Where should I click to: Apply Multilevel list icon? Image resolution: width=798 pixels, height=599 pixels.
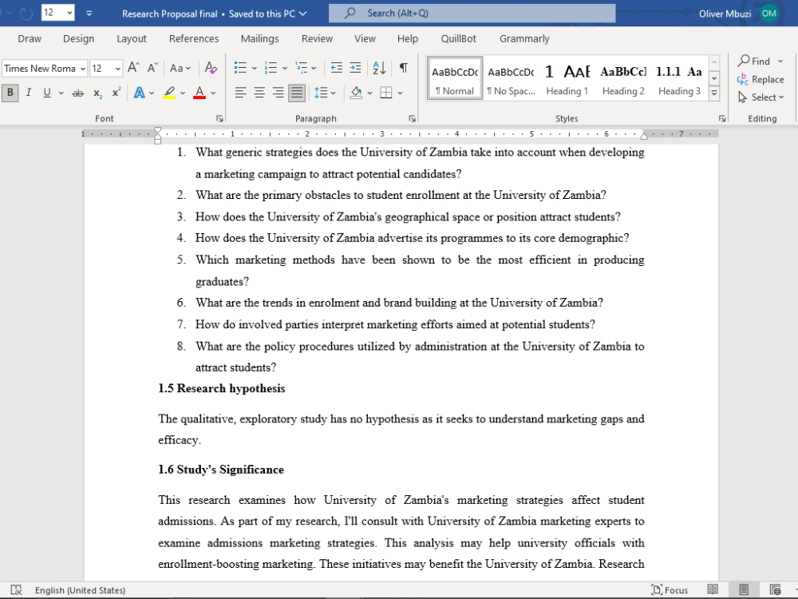point(302,68)
